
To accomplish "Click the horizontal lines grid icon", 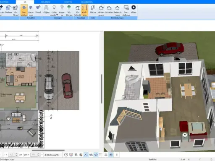I will [x=106, y=155].
